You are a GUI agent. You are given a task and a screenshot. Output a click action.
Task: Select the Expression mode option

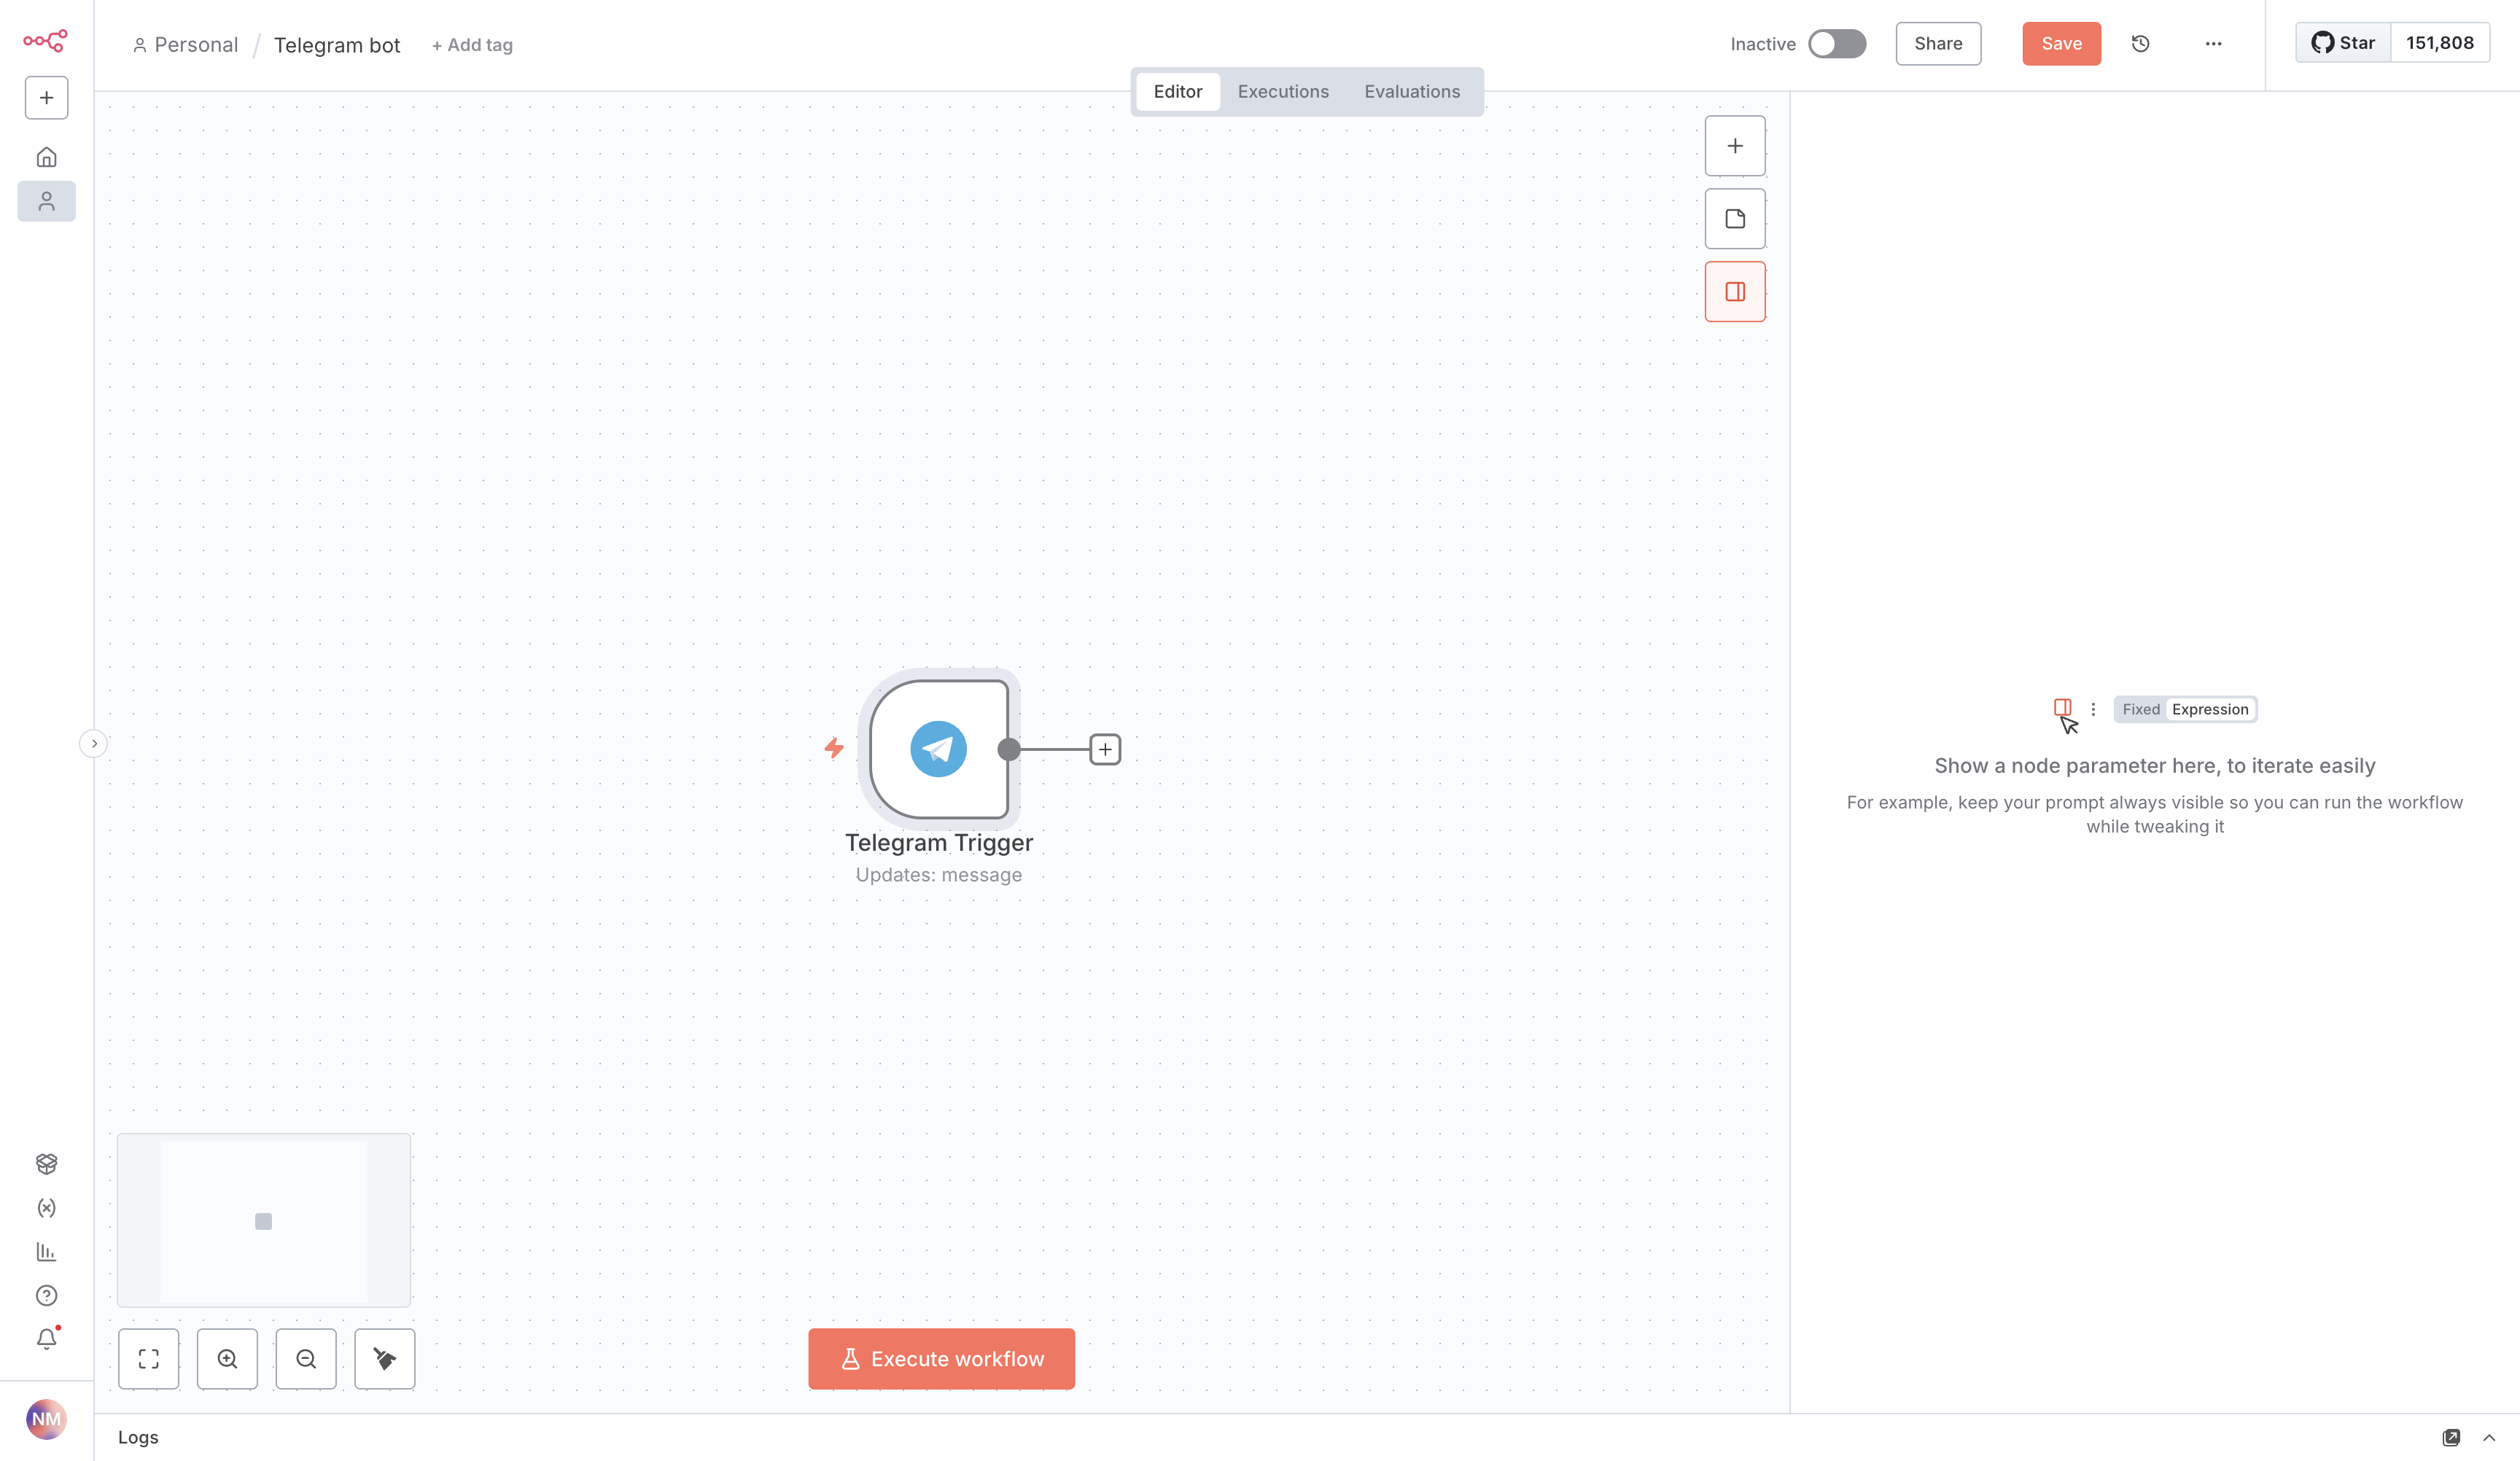click(x=2209, y=709)
